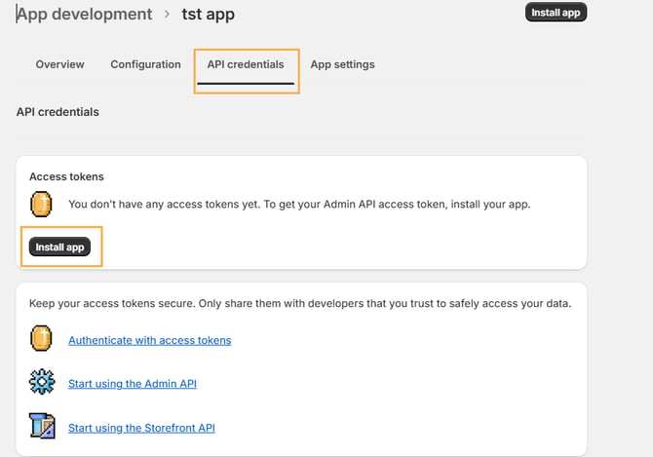This screenshot has width=653, height=457.
Task: Click the breadcrumb chevron before tst app
Action: tap(168, 15)
